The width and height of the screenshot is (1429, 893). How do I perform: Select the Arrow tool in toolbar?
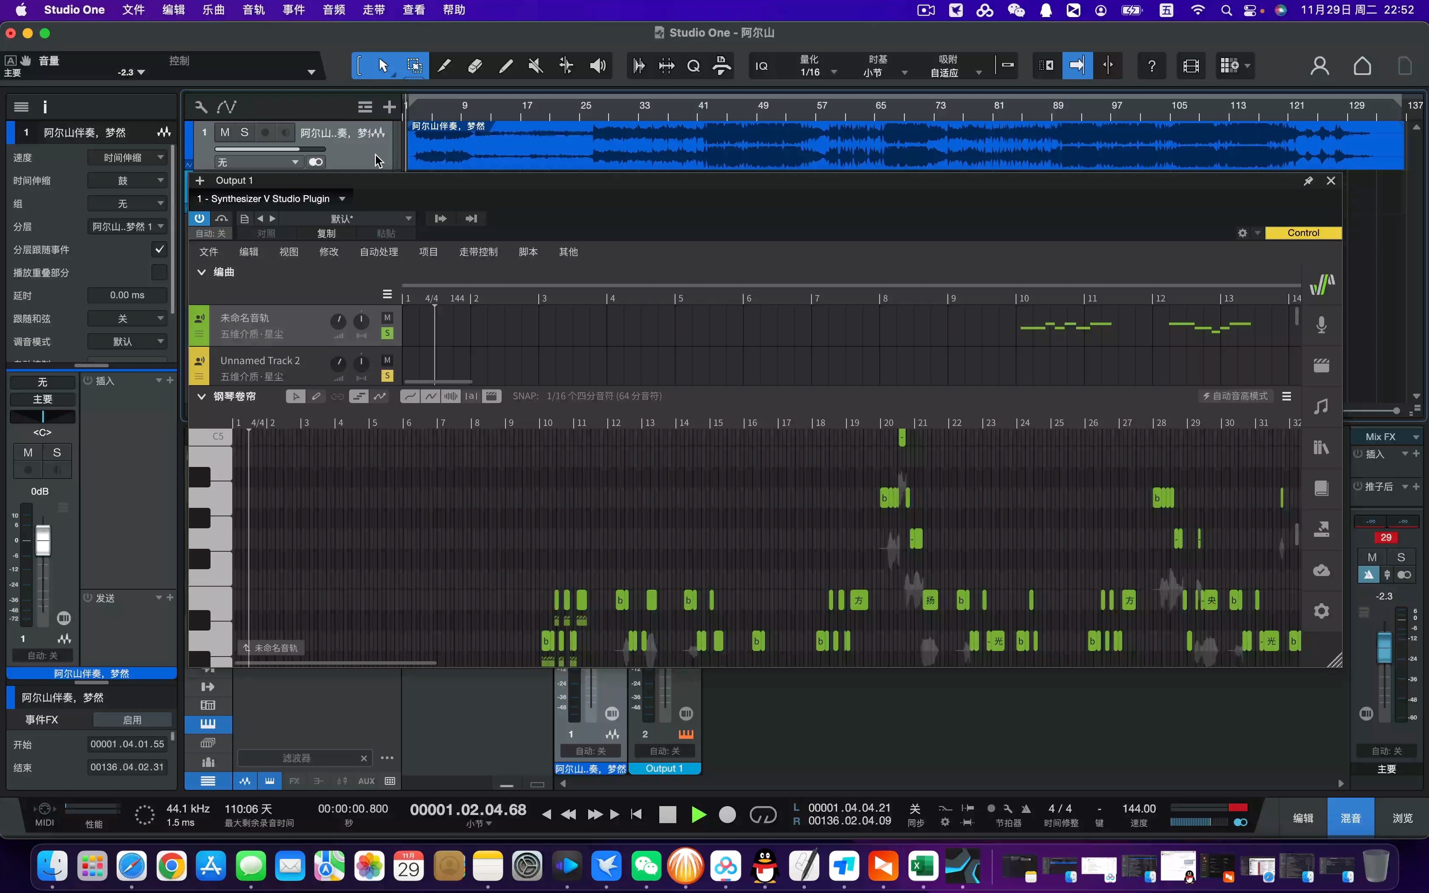point(384,66)
